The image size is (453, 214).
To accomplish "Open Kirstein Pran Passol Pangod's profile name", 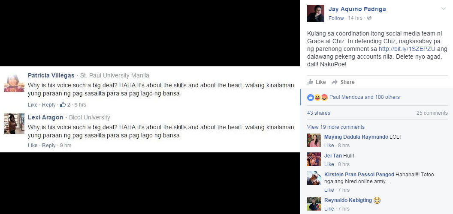I will pos(359,175).
